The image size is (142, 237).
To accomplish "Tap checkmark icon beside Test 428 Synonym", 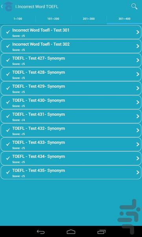I will coord(8,74).
